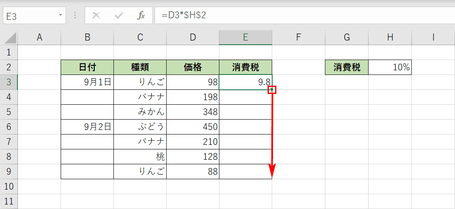Select the price cell 128
Image resolution: width=455 pixels, height=209 pixels.
193,157
